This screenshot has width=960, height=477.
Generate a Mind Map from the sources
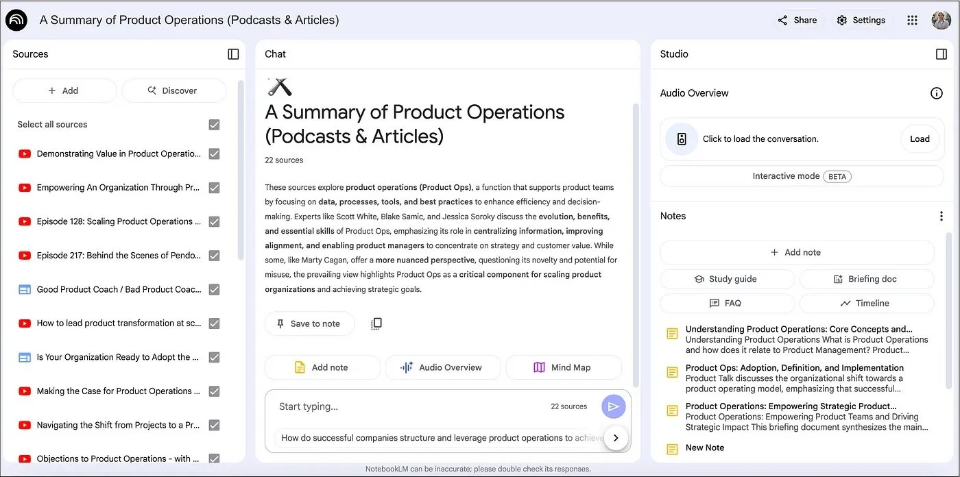(x=564, y=367)
